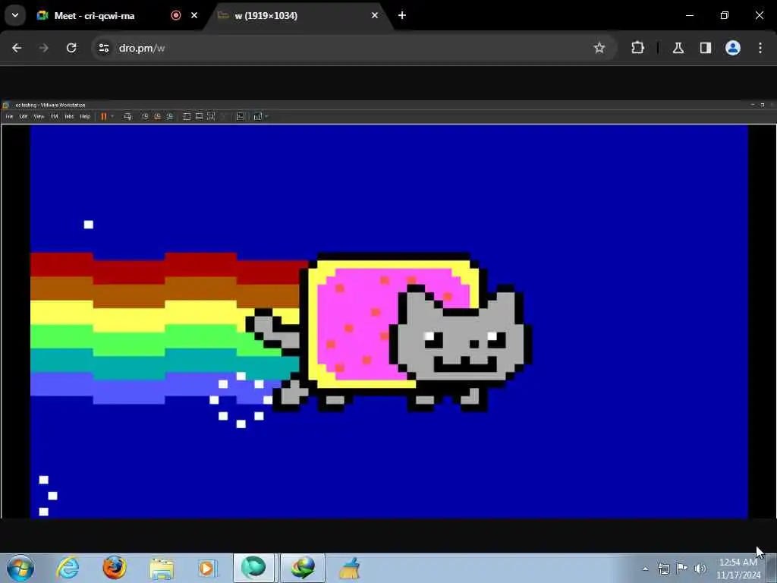Open Windows Media Player on taskbar
The image size is (777, 583).
coord(207,568)
